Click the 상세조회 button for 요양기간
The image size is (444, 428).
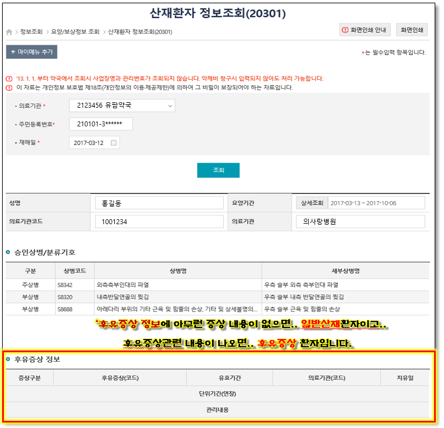point(311,203)
